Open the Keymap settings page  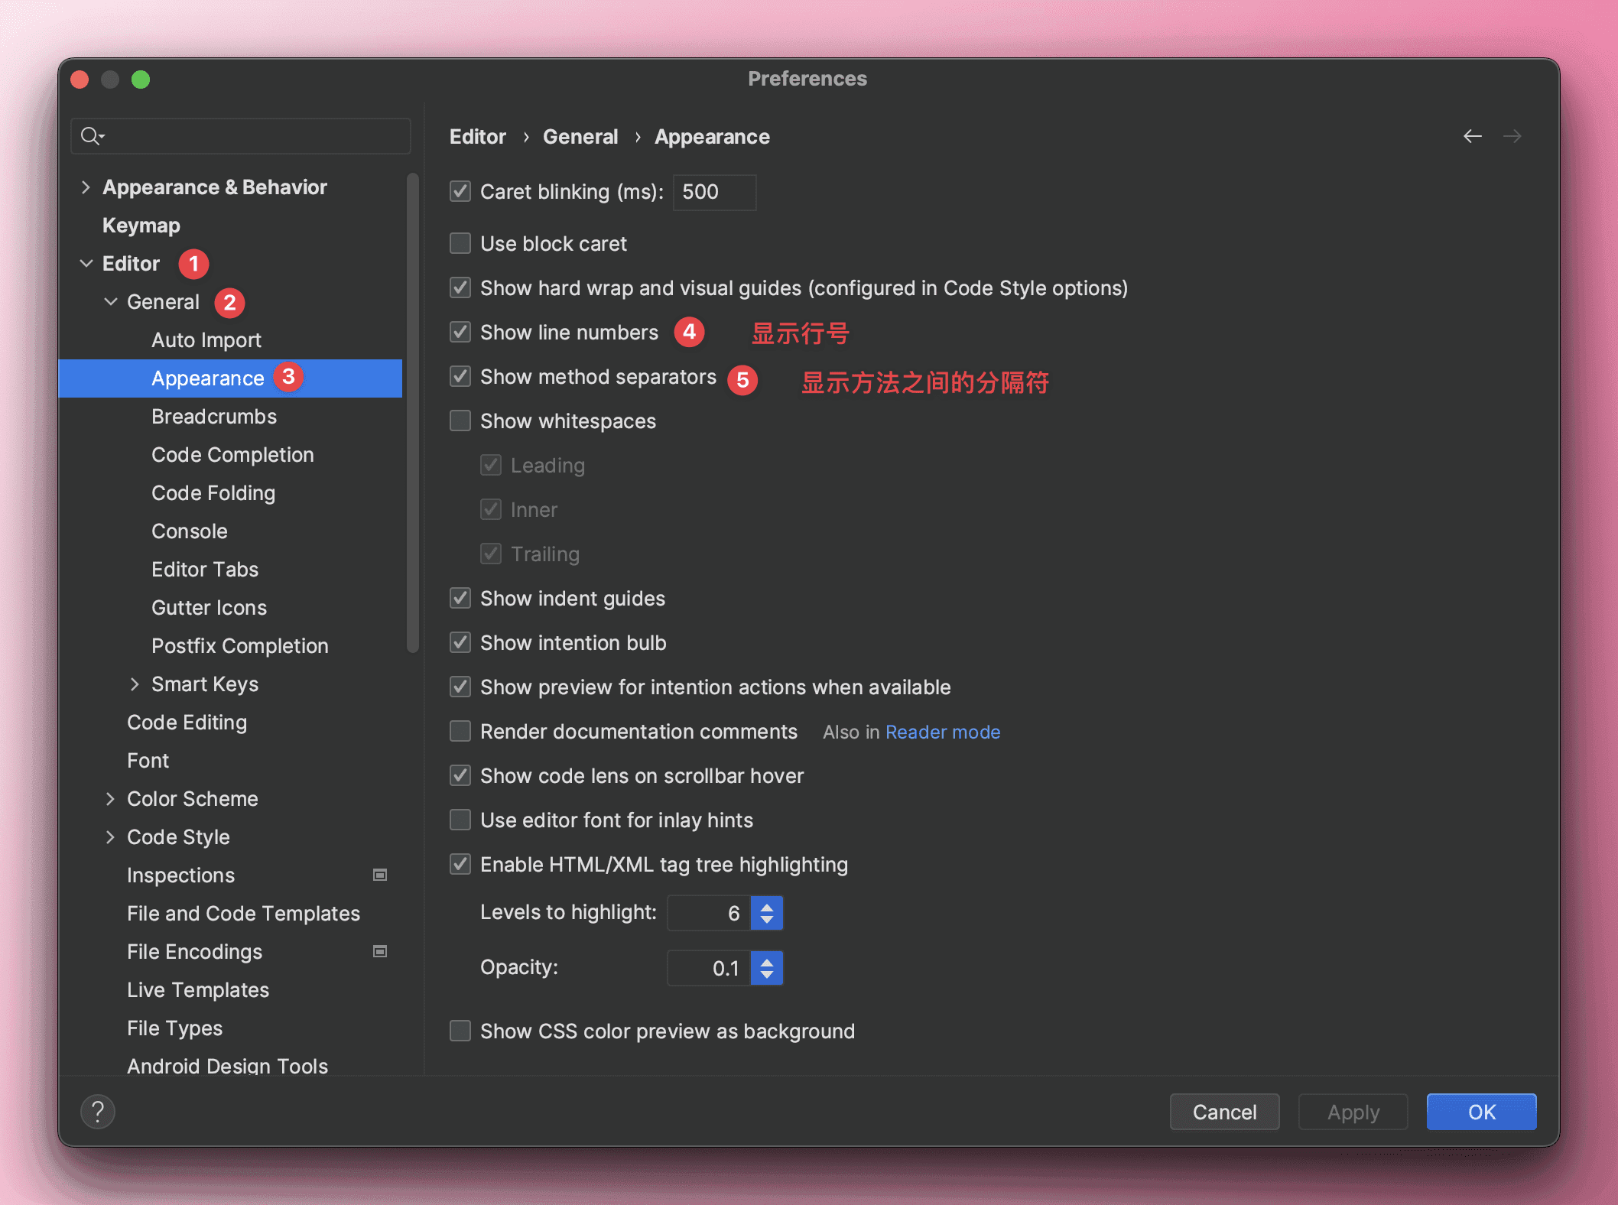[141, 226]
